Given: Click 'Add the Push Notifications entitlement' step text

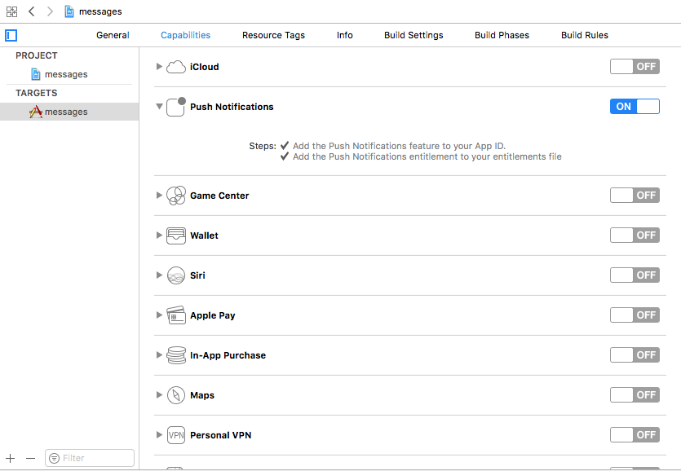Looking at the screenshot, I should tap(427, 156).
